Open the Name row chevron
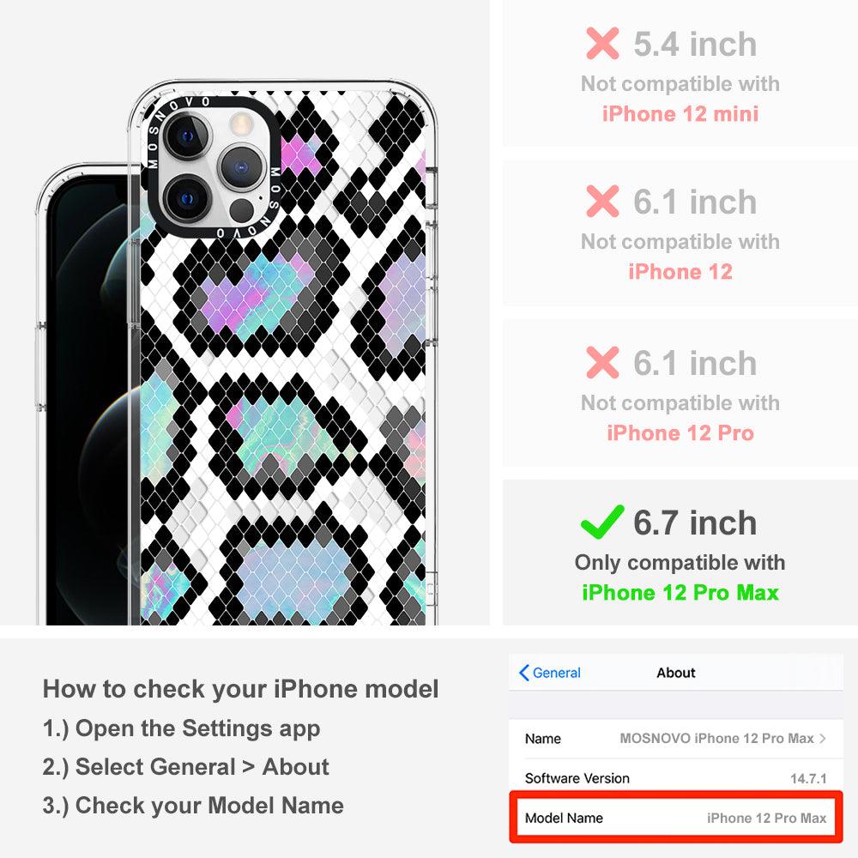This screenshot has width=858, height=858. pyautogui.click(x=823, y=738)
